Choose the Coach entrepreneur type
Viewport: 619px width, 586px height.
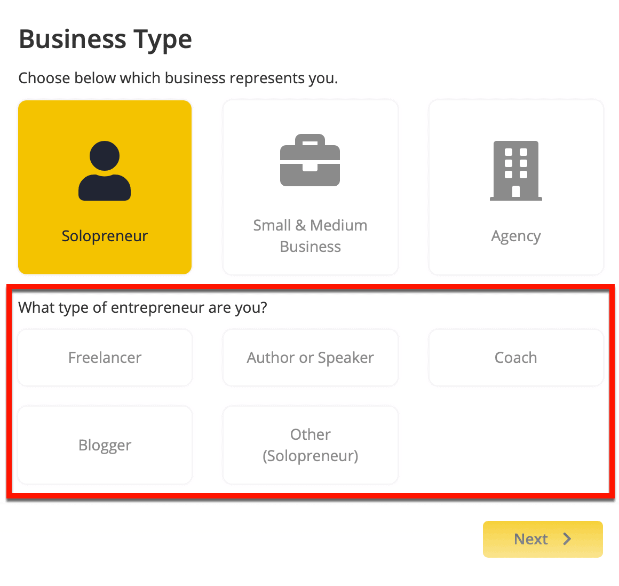(515, 358)
